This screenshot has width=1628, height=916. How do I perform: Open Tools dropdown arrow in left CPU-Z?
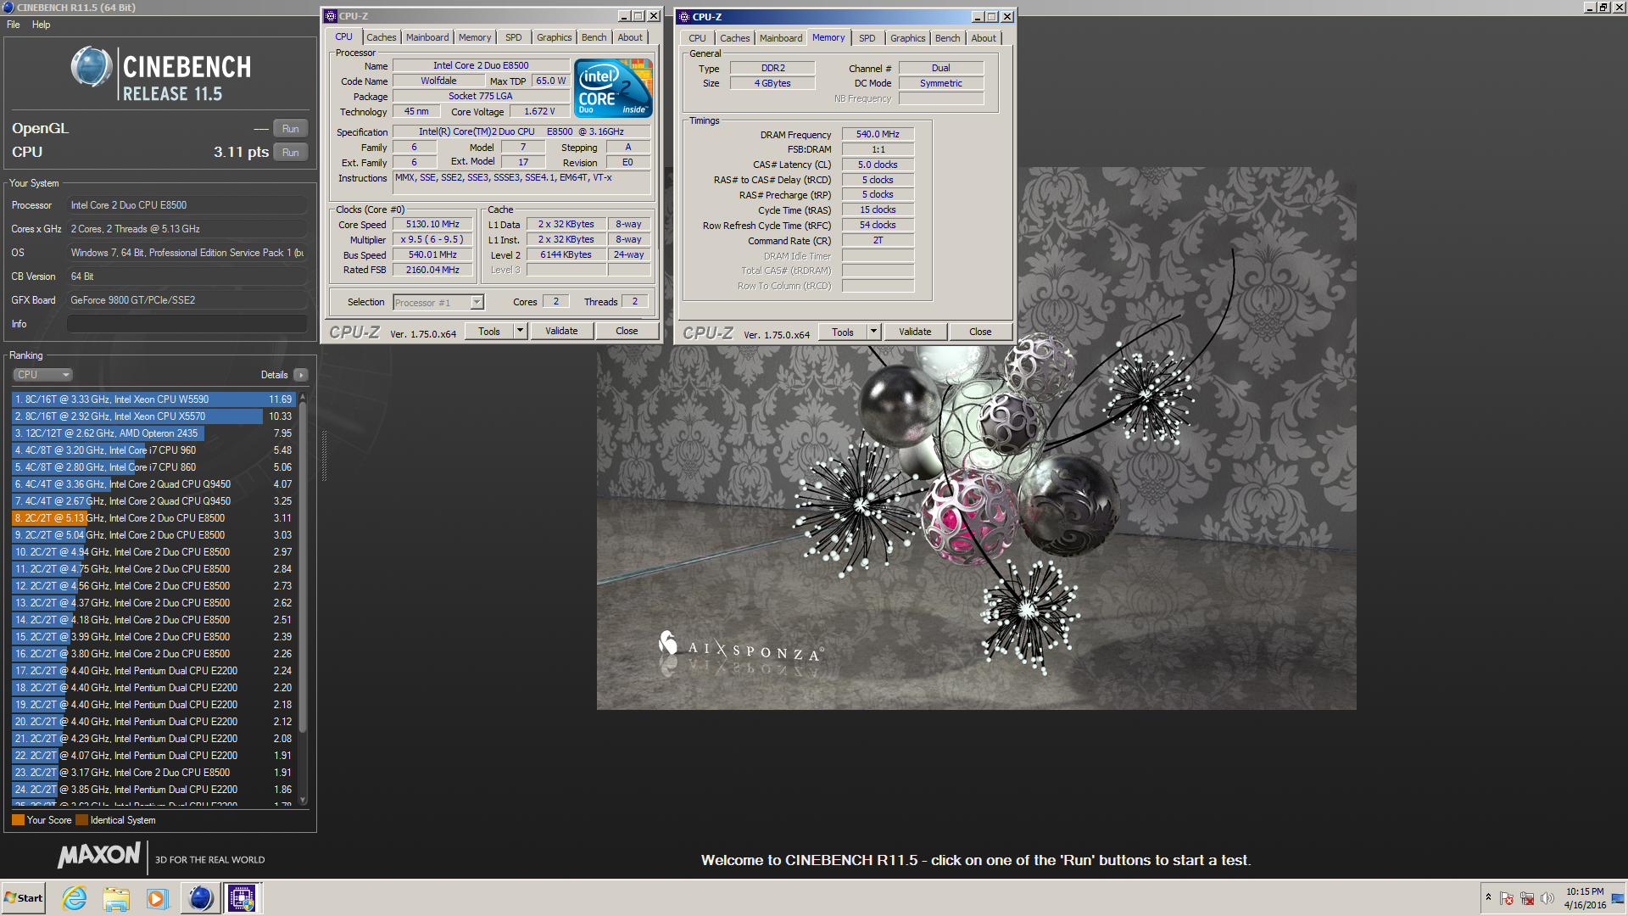click(x=520, y=331)
